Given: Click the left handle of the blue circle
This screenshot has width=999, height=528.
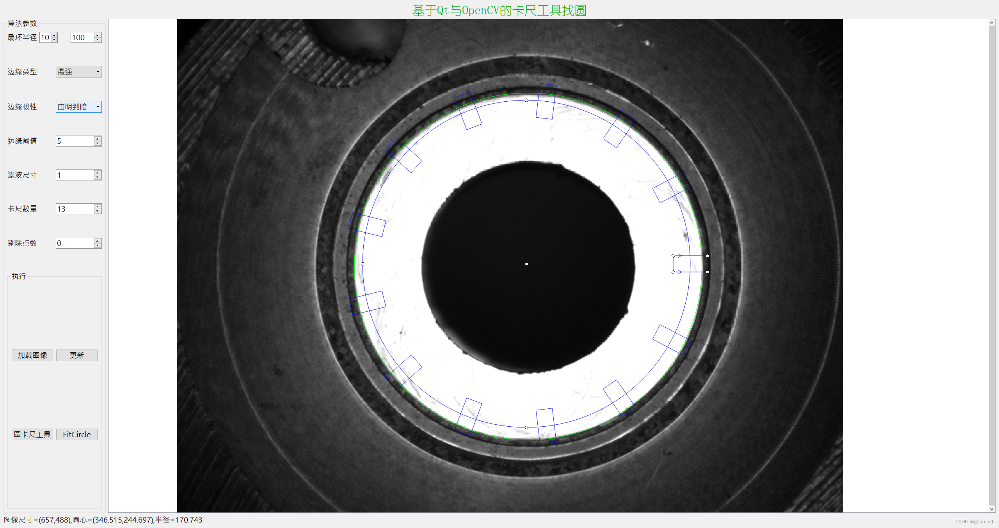Looking at the screenshot, I should 363,264.
